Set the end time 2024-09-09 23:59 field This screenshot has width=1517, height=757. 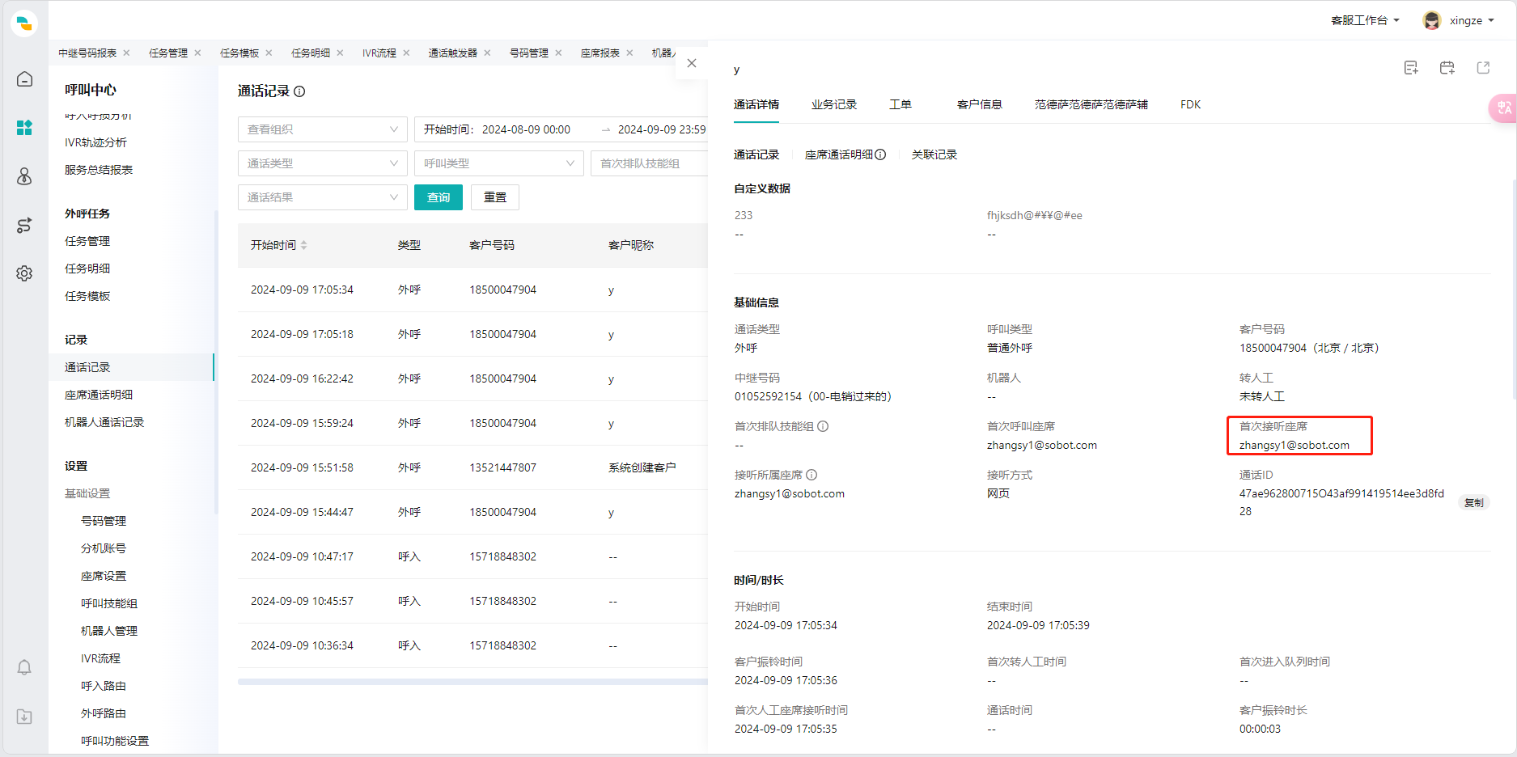(662, 129)
